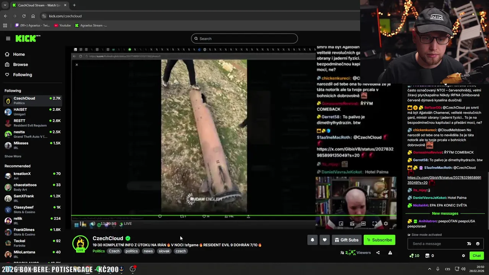
Task: Reload the browser page
Action: 24,16
